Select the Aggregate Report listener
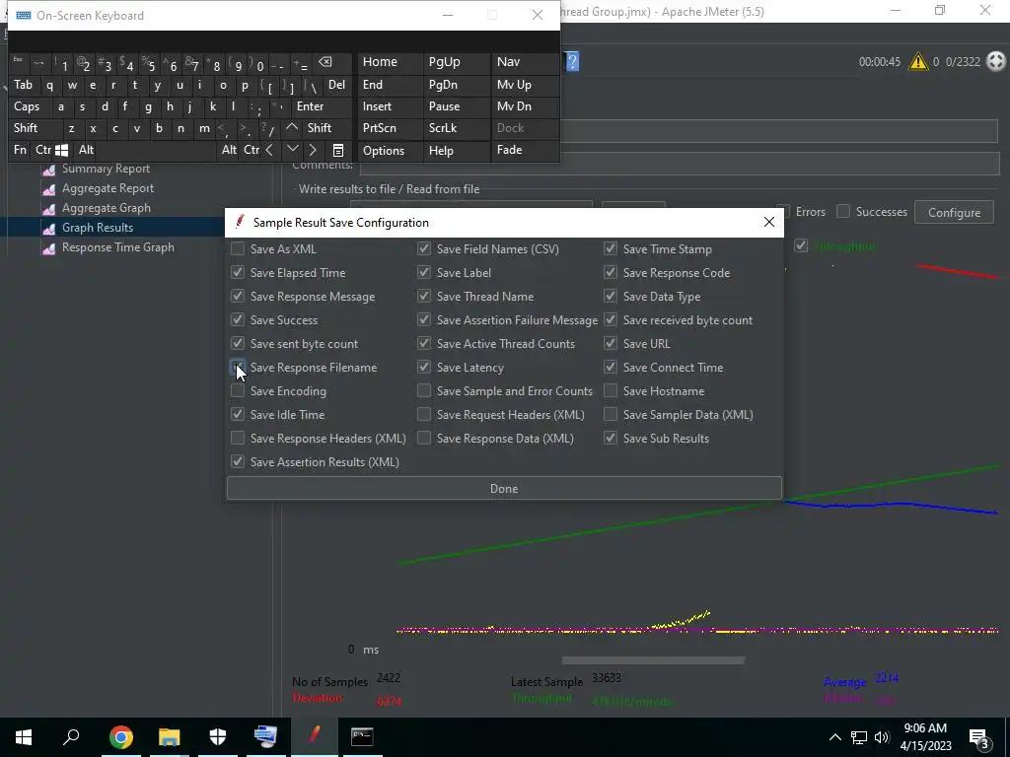 [108, 188]
